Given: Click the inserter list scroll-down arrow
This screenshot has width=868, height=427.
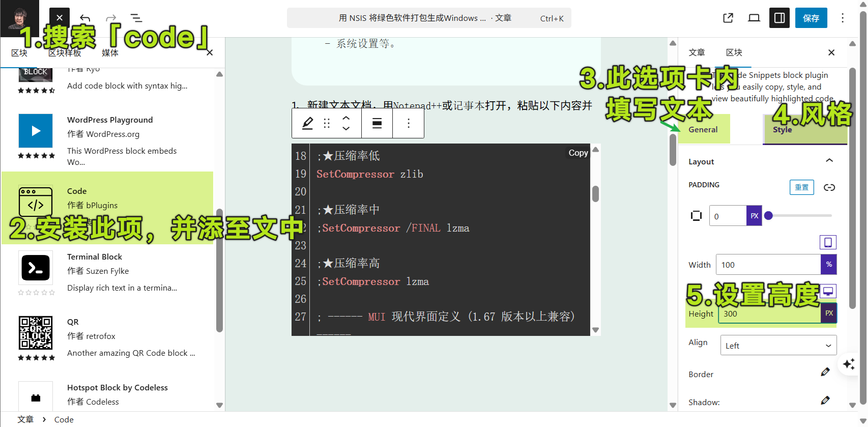Looking at the screenshot, I should (x=219, y=405).
